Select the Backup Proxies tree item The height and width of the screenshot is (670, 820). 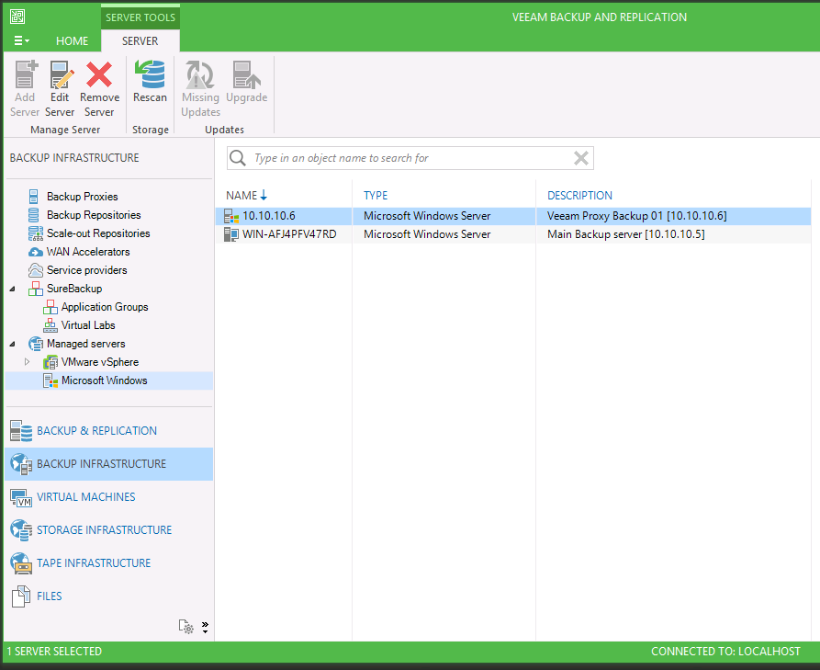[82, 197]
